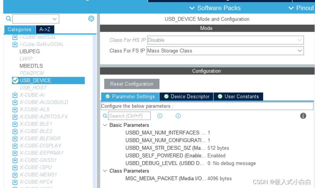Click the Reset Configuration button
The image size is (315, 188).
point(131,84)
